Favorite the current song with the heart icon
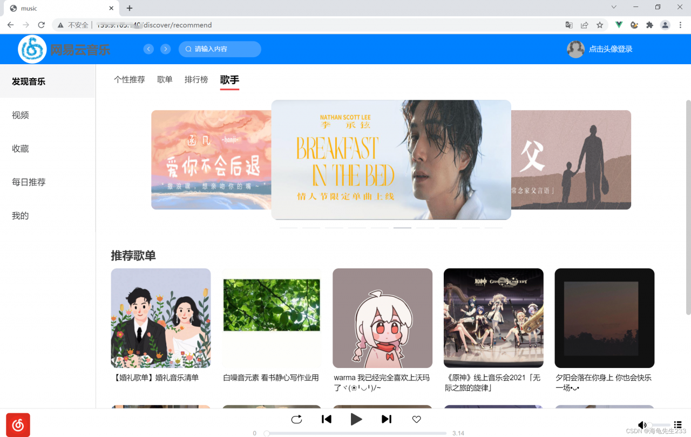Screen dimensions: 691x437 (416, 419)
